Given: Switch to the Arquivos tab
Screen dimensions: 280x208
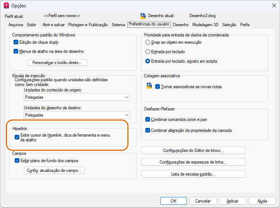Looking at the screenshot, I should pos(15,25).
